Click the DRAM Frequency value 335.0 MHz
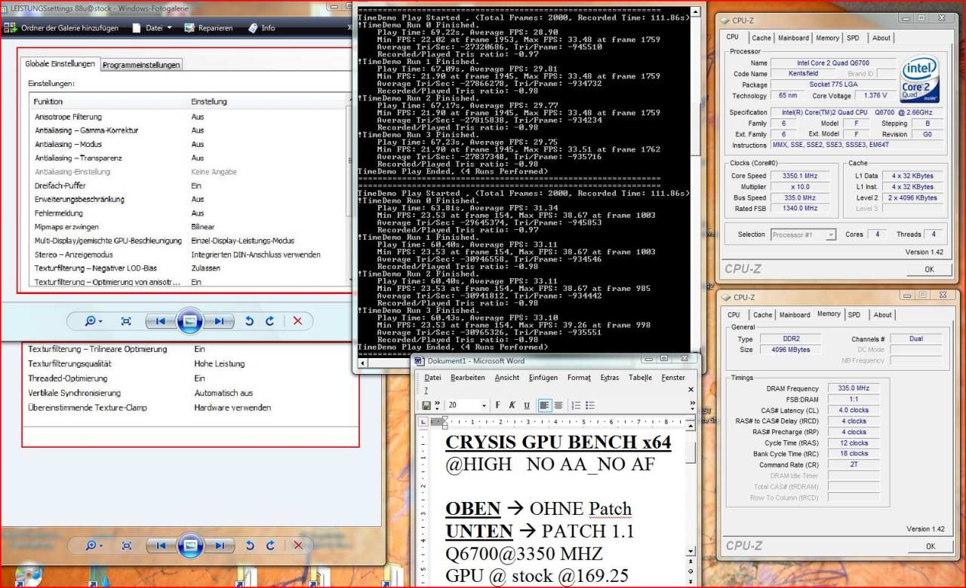The image size is (966, 588). click(853, 388)
